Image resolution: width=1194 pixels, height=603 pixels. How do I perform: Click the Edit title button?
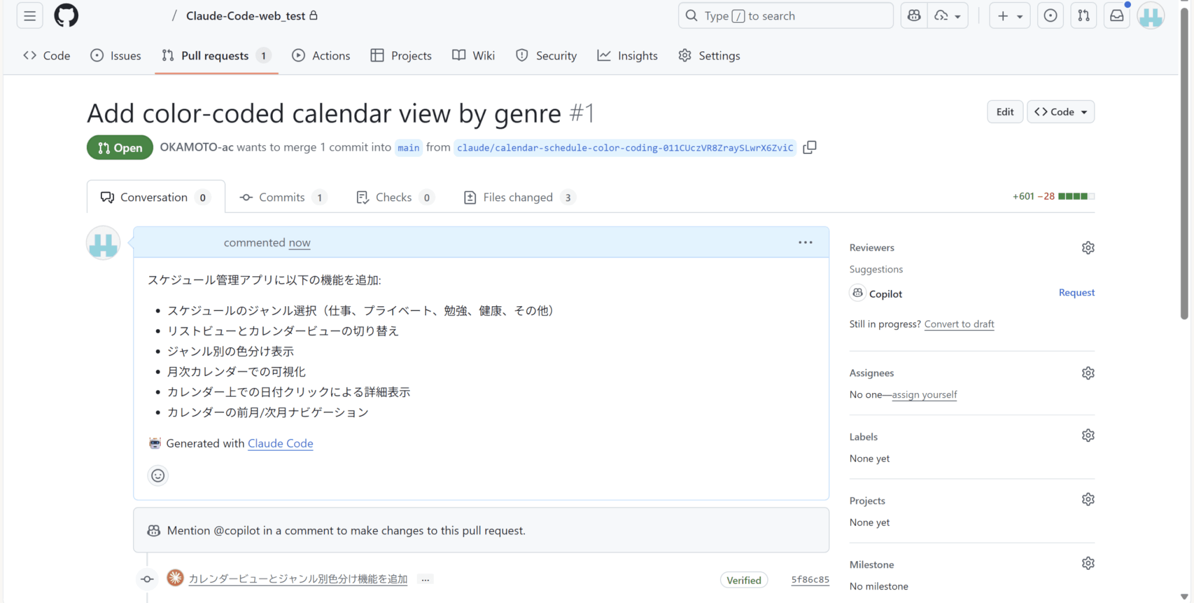(x=1005, y=112)
